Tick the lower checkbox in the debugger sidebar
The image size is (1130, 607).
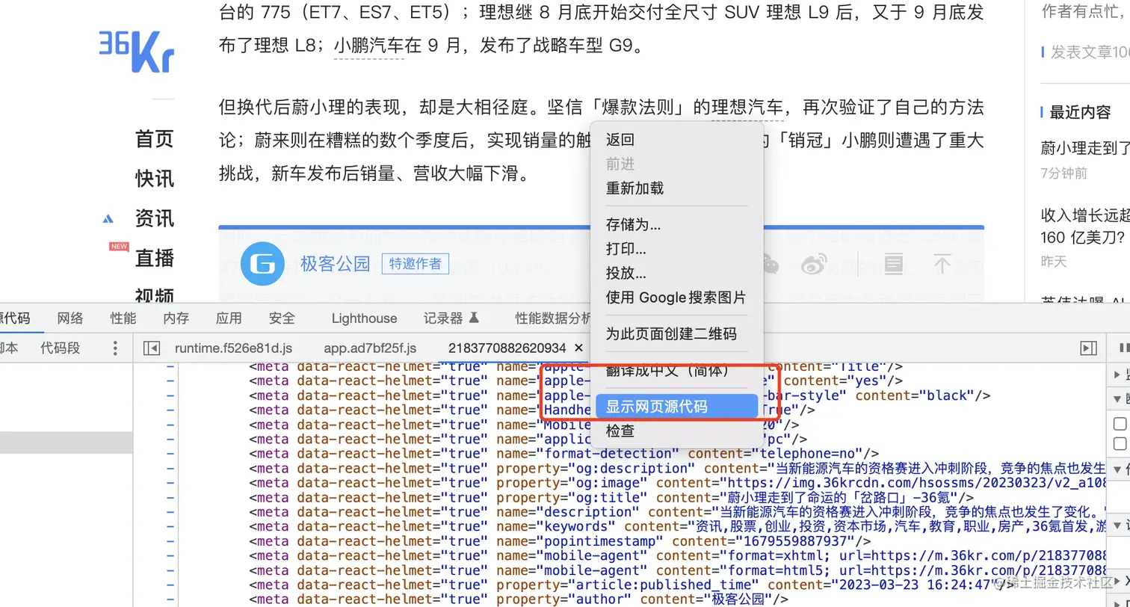coord(1120,443)
